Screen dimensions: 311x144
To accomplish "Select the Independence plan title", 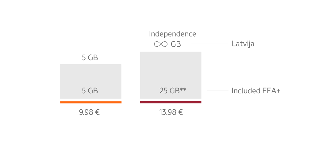I will (x=172, y=34).
